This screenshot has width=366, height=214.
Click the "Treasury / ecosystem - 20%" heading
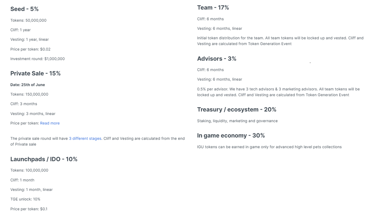[237, 110]
